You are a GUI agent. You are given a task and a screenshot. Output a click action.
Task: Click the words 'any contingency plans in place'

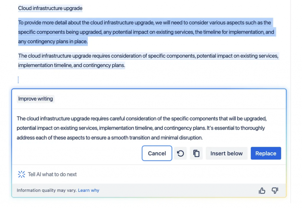click(52, 41)
